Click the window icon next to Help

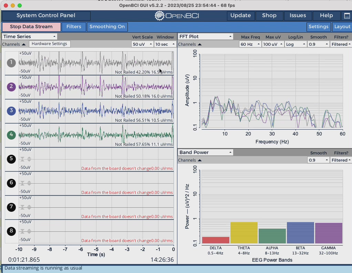click(346, 16)
